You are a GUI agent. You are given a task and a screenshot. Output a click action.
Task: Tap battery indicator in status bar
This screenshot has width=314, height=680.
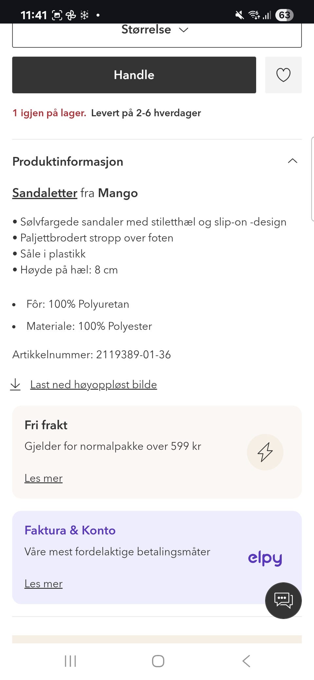point(284,15)
